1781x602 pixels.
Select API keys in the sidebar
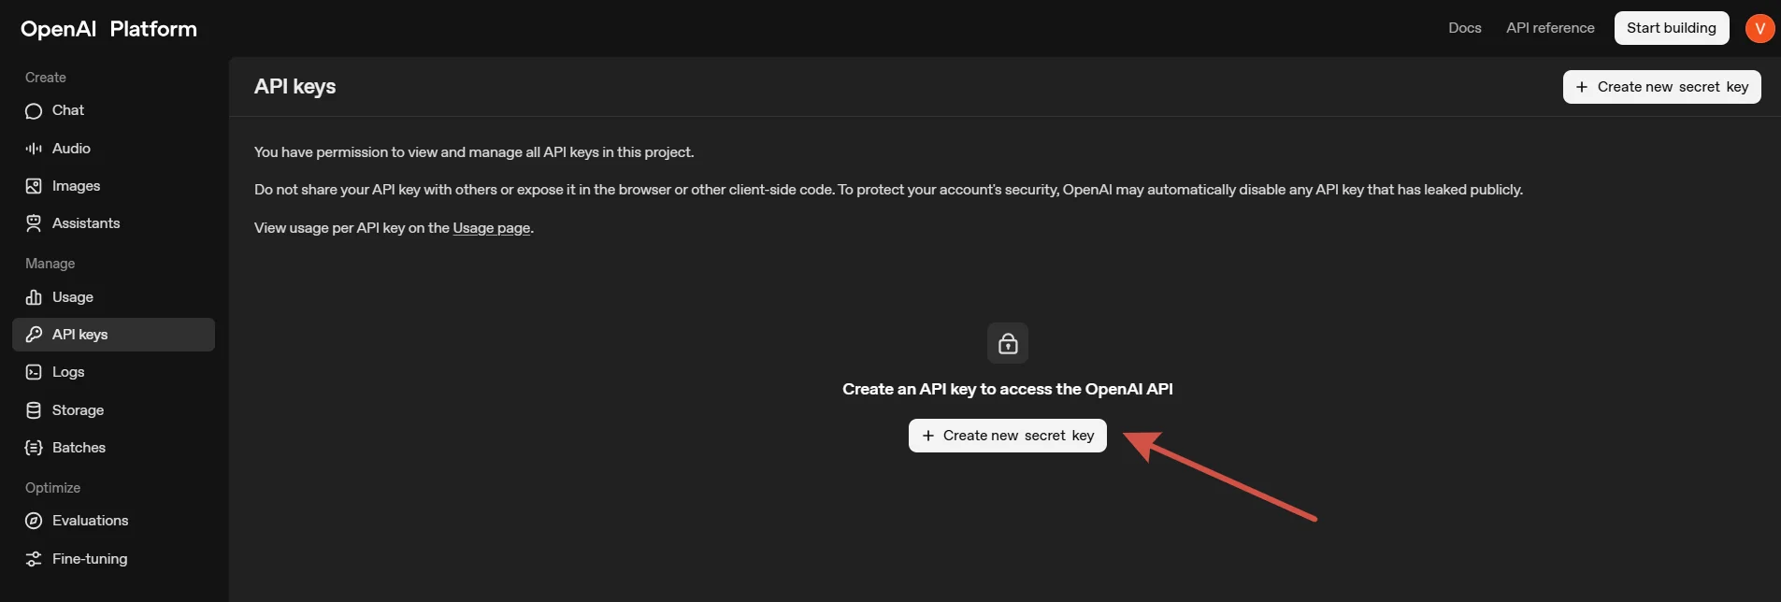(113, 335)
